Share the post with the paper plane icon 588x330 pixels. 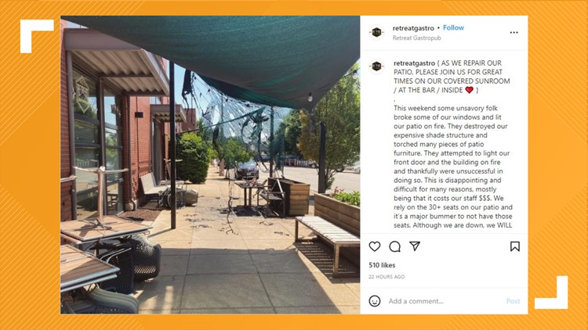tap(415, 246)
